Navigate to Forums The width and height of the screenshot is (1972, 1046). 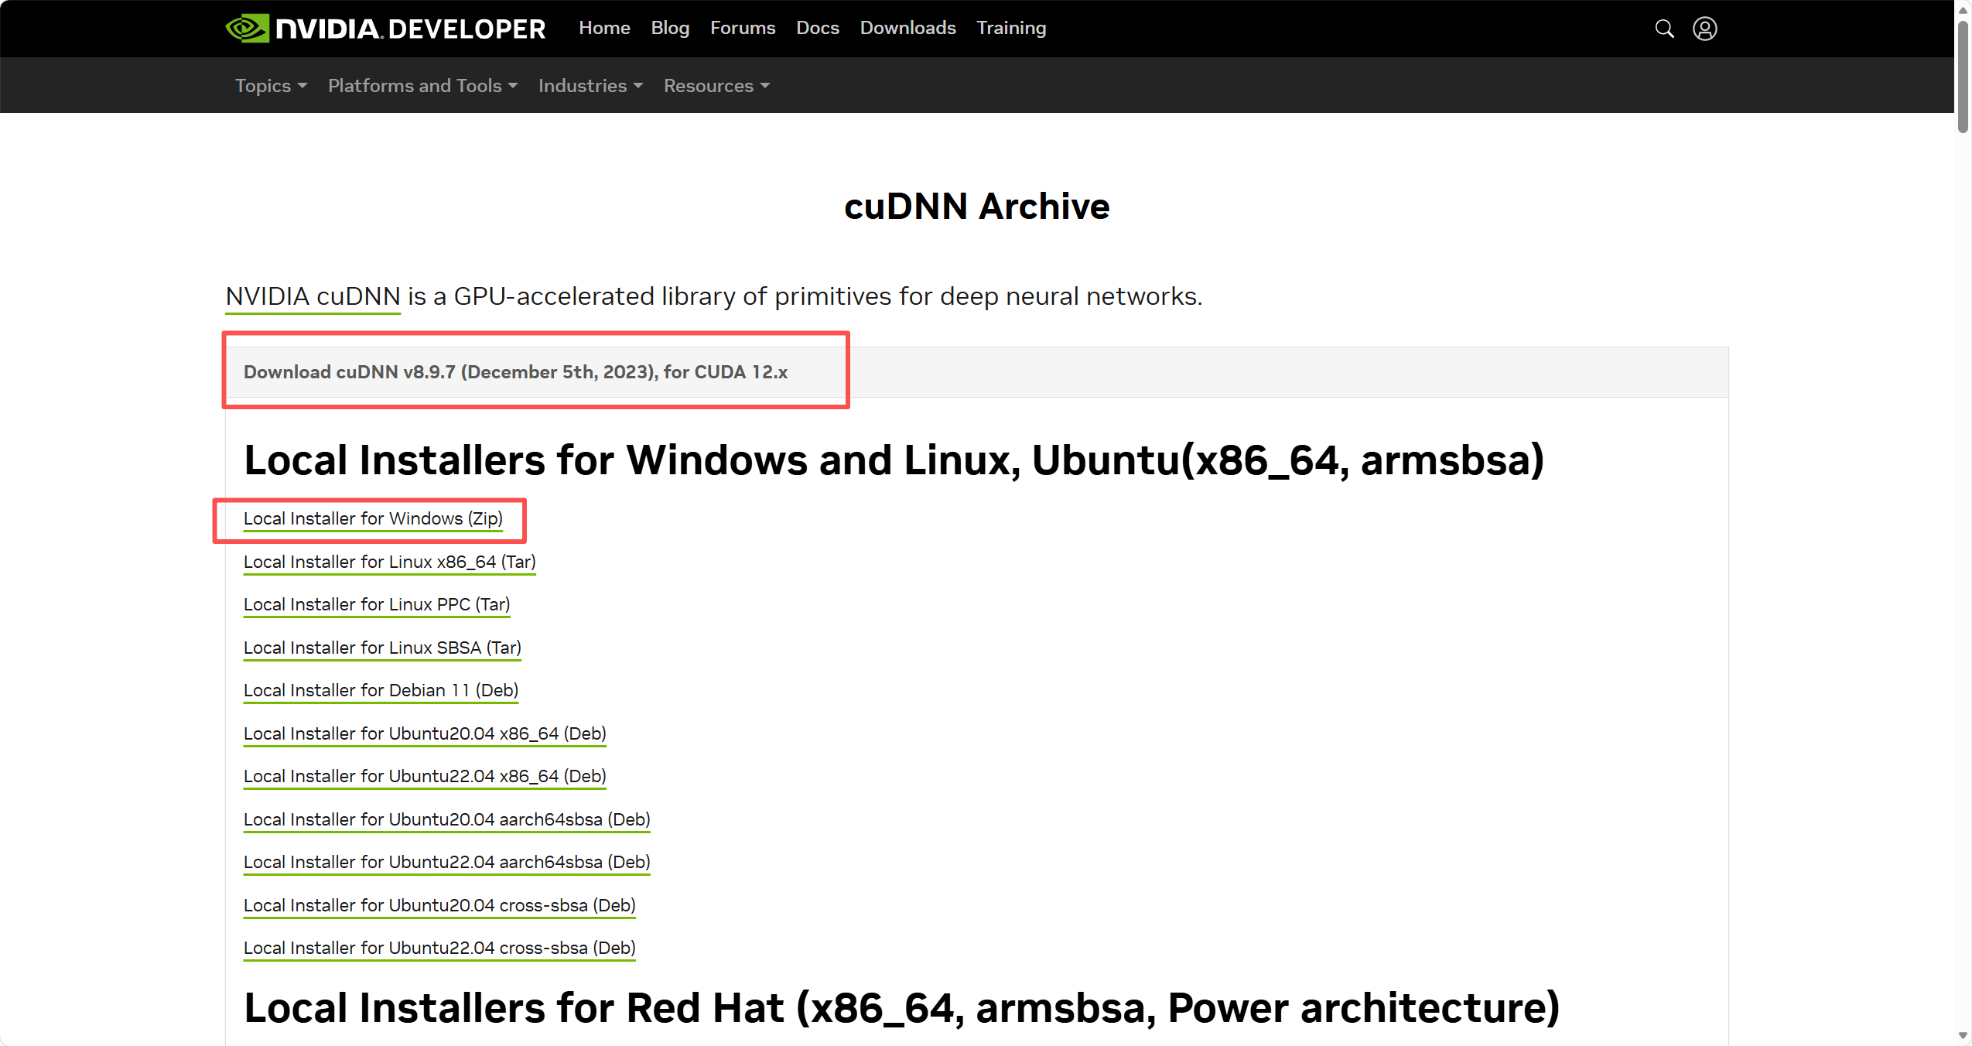coord(743,28)
